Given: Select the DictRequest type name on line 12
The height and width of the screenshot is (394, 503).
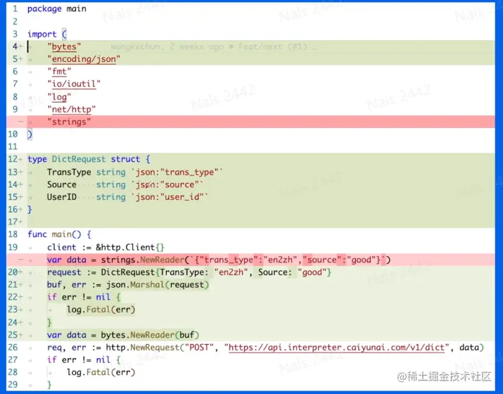Looking at the screenshot, I should coord(79,160).
